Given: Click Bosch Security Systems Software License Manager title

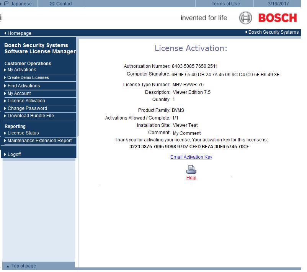Looking at the screenshot, I should pyautogui.click(x=40, y=48).
